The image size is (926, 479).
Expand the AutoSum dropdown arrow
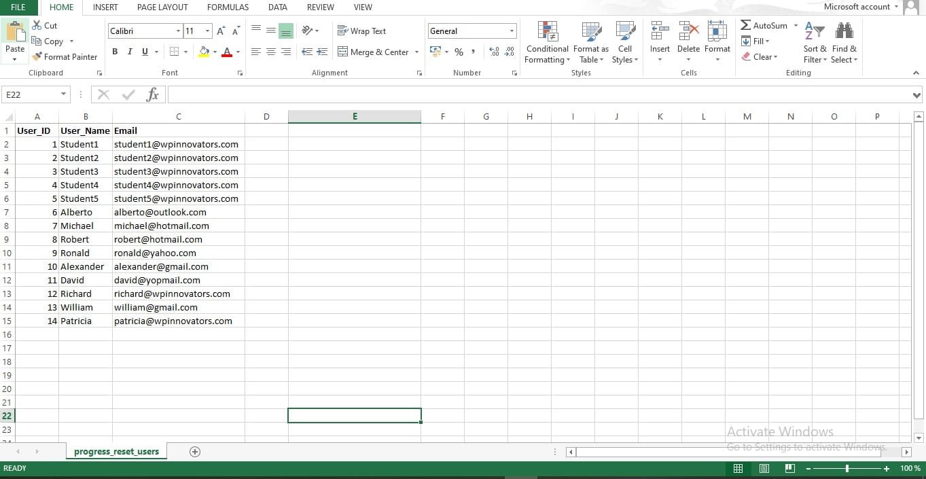[796, 25]
